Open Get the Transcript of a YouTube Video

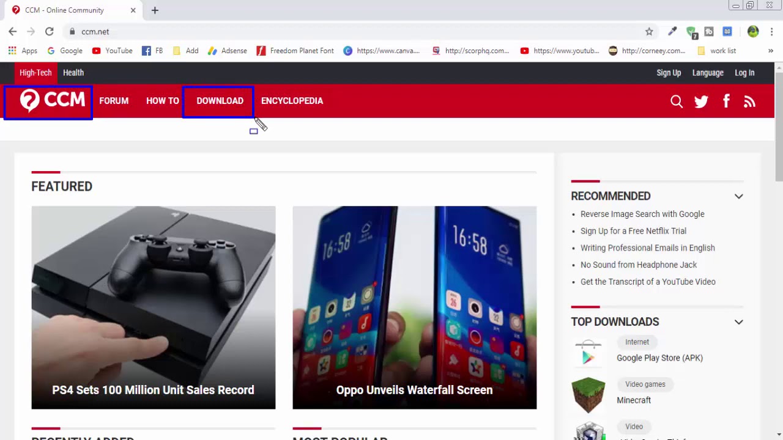648,282
